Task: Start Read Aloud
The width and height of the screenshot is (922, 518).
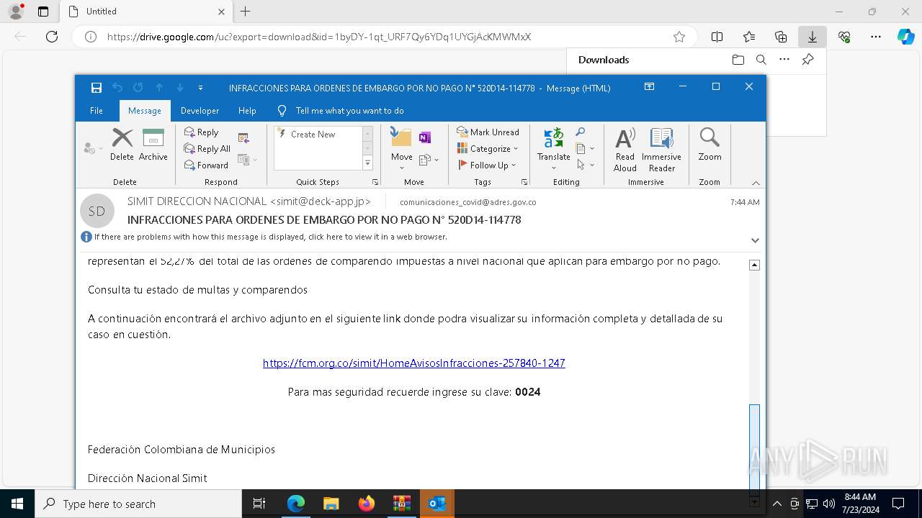Action: click(x=625, y=150)
